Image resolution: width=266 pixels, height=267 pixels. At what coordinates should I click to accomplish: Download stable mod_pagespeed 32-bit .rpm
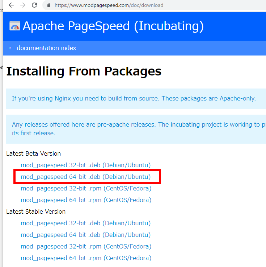click(x=86, y=247)
